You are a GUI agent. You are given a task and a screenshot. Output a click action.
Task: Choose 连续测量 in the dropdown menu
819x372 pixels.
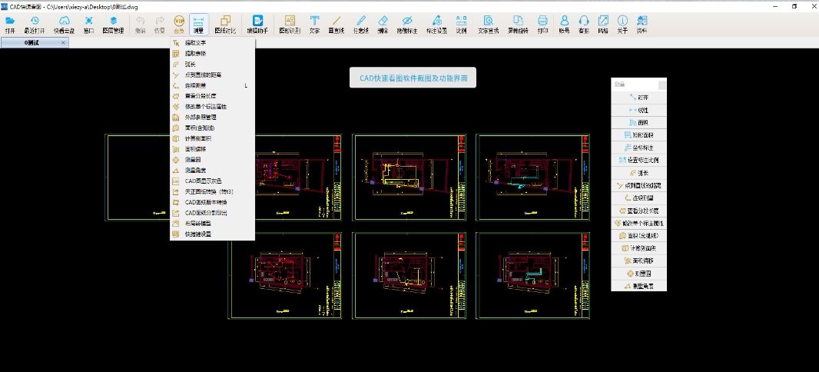[212, 85]
